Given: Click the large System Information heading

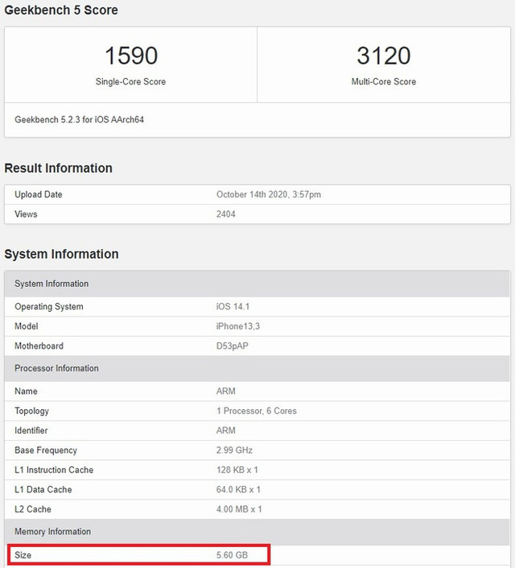Looking at the screenshot, I should [61, 254].
